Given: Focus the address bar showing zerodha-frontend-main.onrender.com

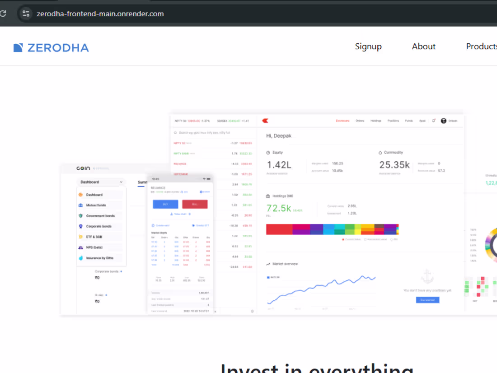Looking at the screenshot, I should [100, 14].
